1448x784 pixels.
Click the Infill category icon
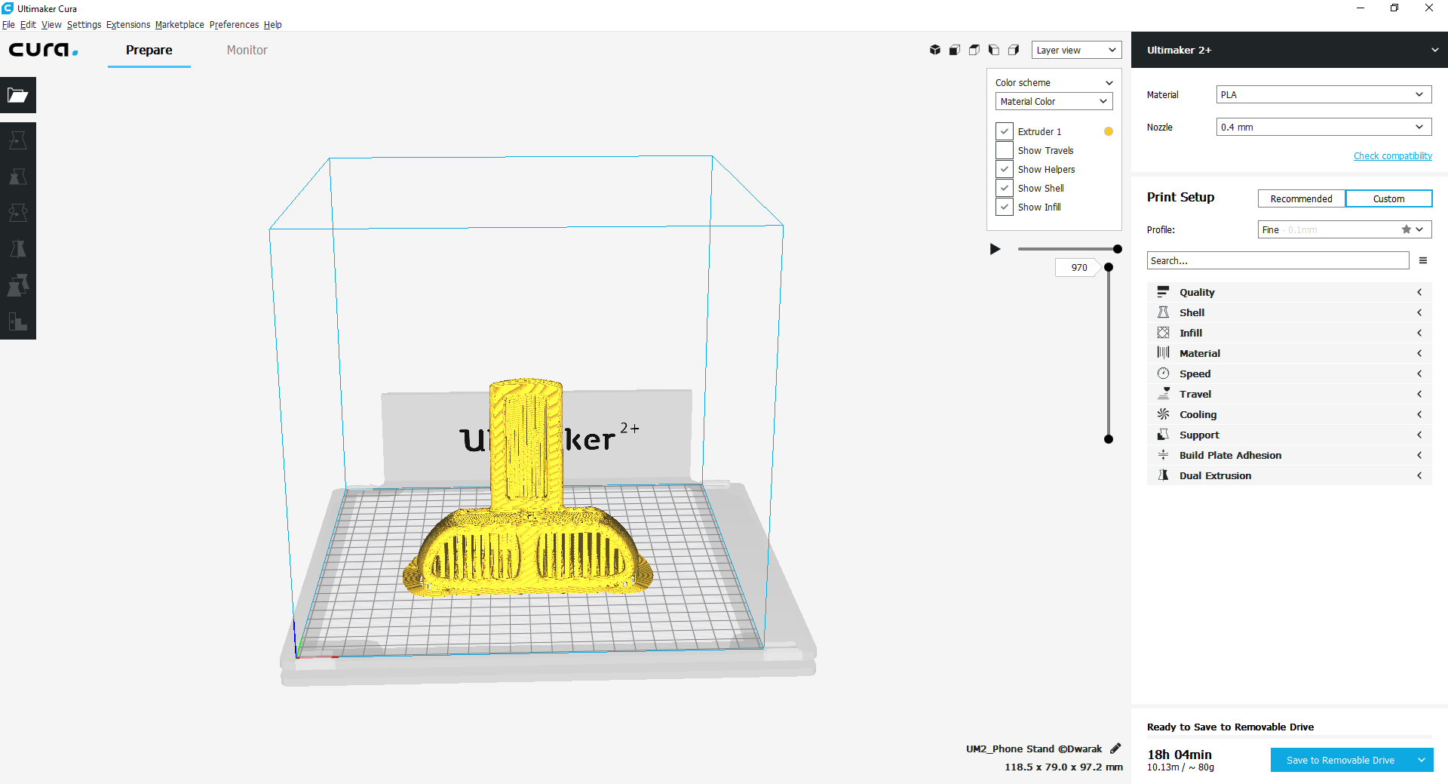coord(1163,333)
